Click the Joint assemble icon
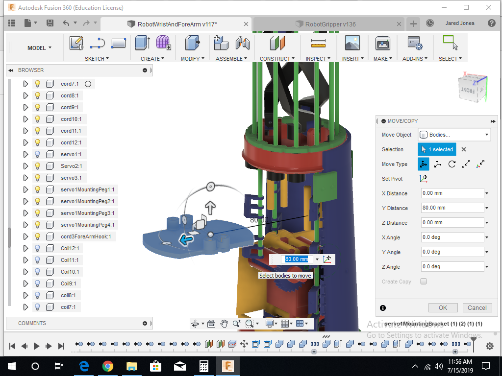 coord(242,43)
